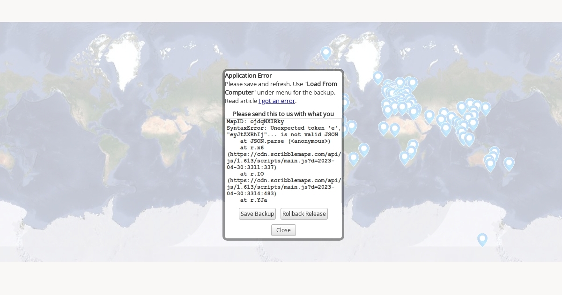Viewport: 562px width, 295px height.
Task: Click the easternmost pin near Japan
Action: click(486, 108)
